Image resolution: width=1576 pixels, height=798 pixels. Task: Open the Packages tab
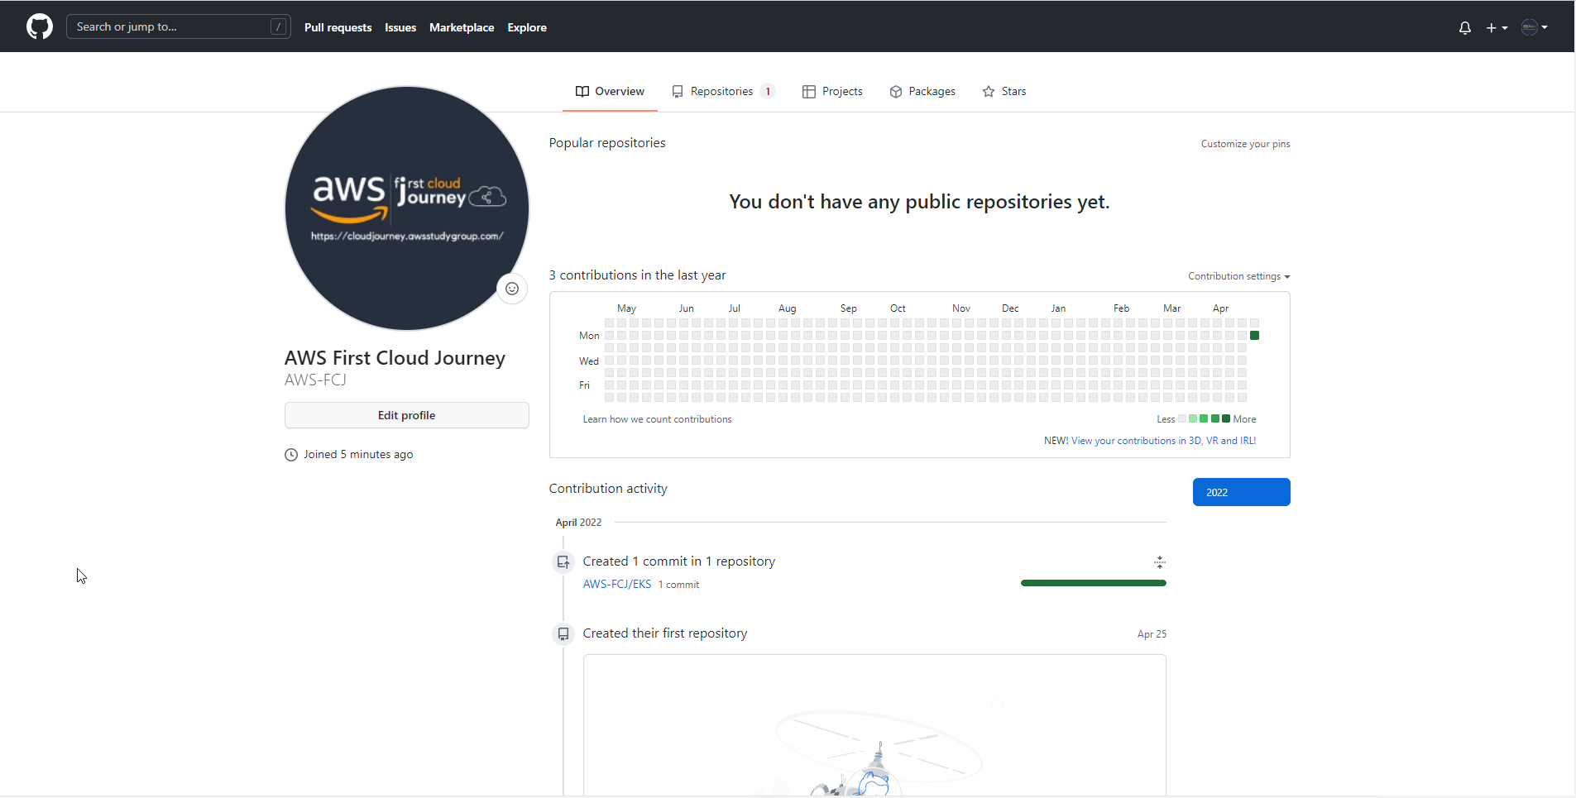922,91
